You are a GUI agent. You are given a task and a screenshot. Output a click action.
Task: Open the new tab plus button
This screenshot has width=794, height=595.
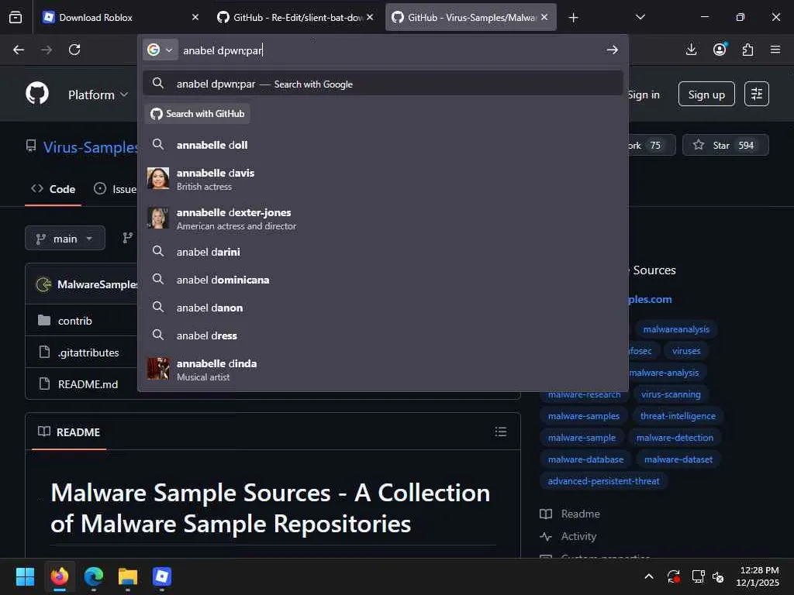coord(573,18)
